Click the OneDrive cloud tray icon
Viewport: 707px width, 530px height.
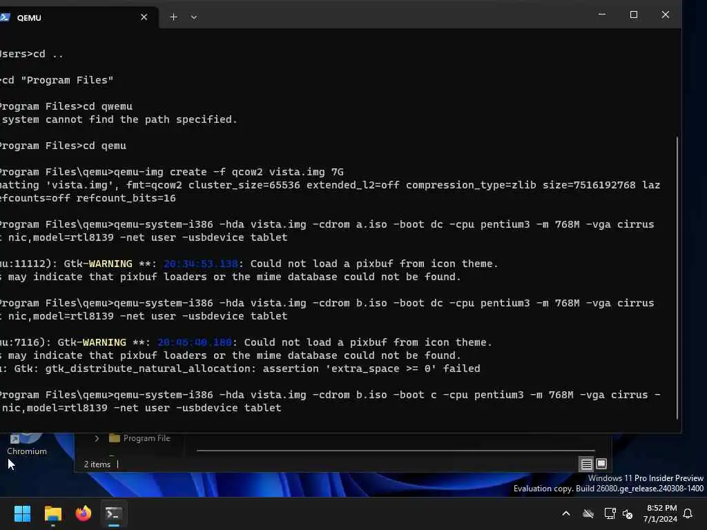588,513
